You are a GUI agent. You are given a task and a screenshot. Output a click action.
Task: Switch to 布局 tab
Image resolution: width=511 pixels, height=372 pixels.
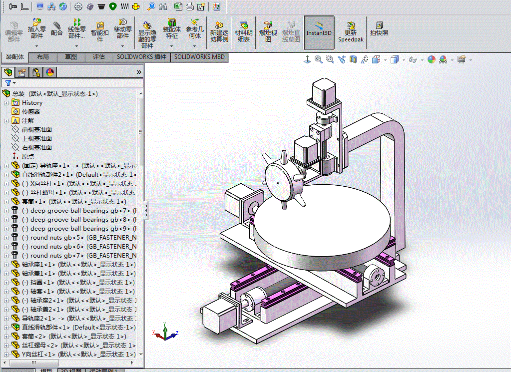click(42, 57)
